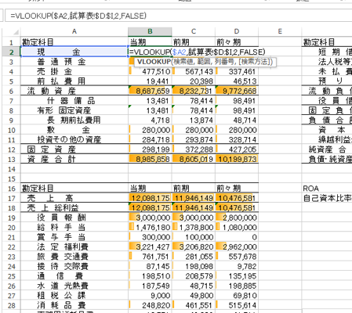
Task: Select the 長期前払費用 label cell
Action: [x=74, y=121]
